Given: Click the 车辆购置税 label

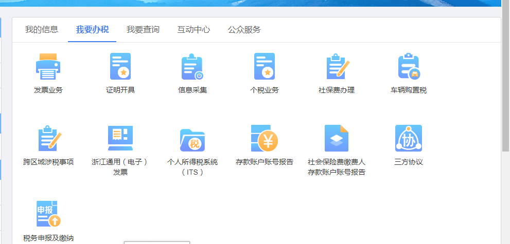Looking at the screenshot, I should (409, 90).
